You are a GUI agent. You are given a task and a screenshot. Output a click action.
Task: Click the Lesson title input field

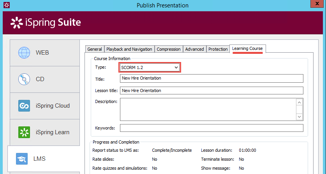pyautogui.click(x=211, y=91)
